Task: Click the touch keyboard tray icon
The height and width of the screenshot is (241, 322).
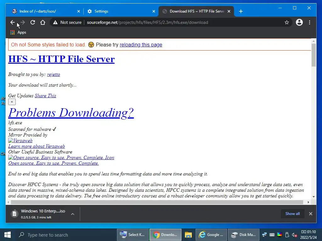Action: click(272, 235)
